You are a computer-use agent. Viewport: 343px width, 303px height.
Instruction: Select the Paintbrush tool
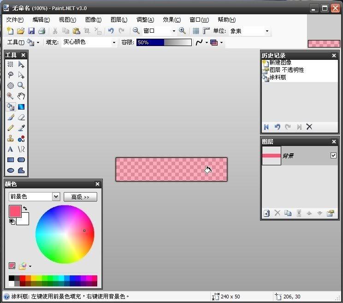click(10, 117)
